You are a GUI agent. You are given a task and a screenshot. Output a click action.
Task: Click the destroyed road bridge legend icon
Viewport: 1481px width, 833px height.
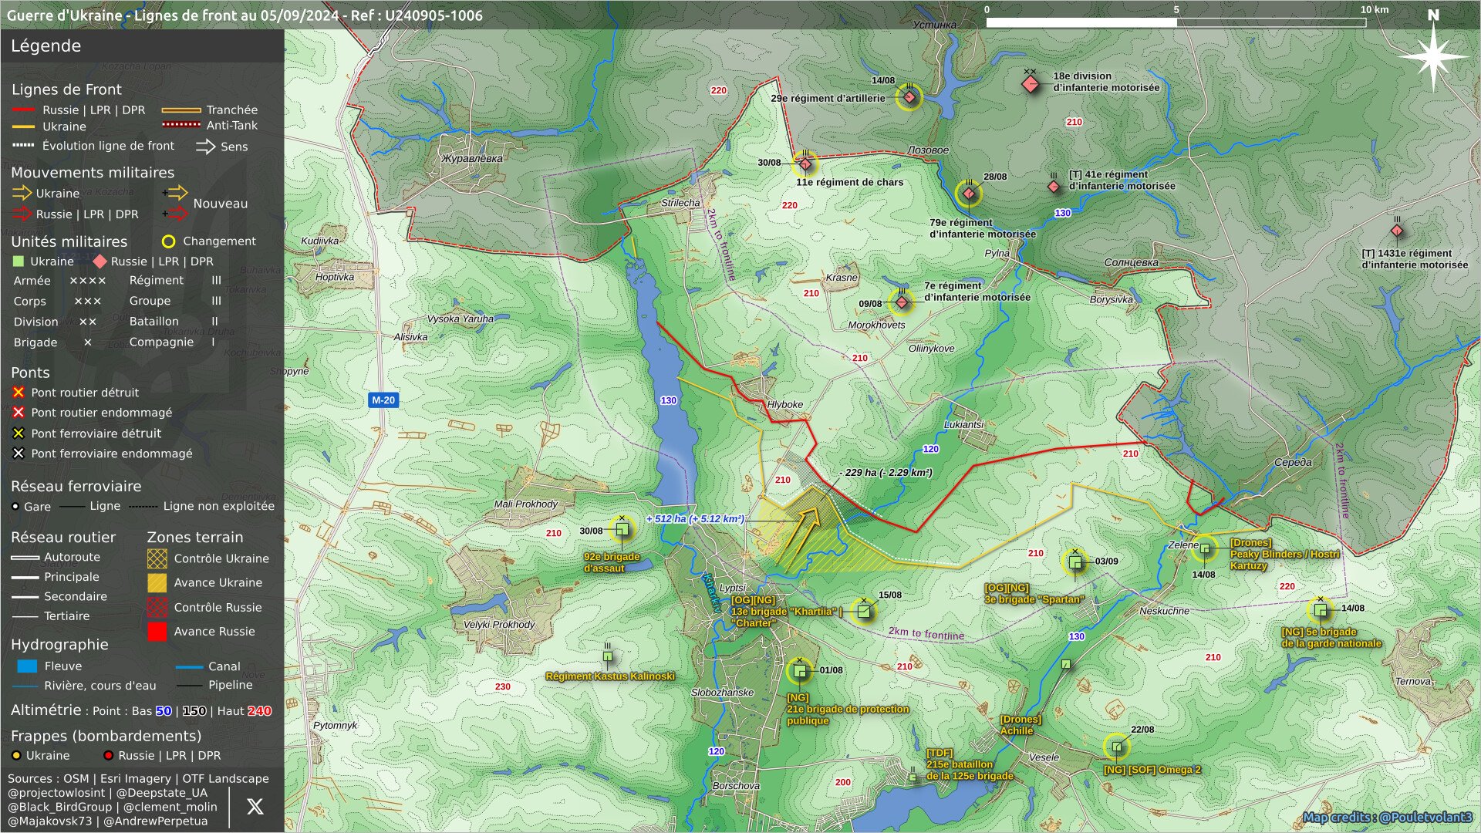[x=19, y=393]
